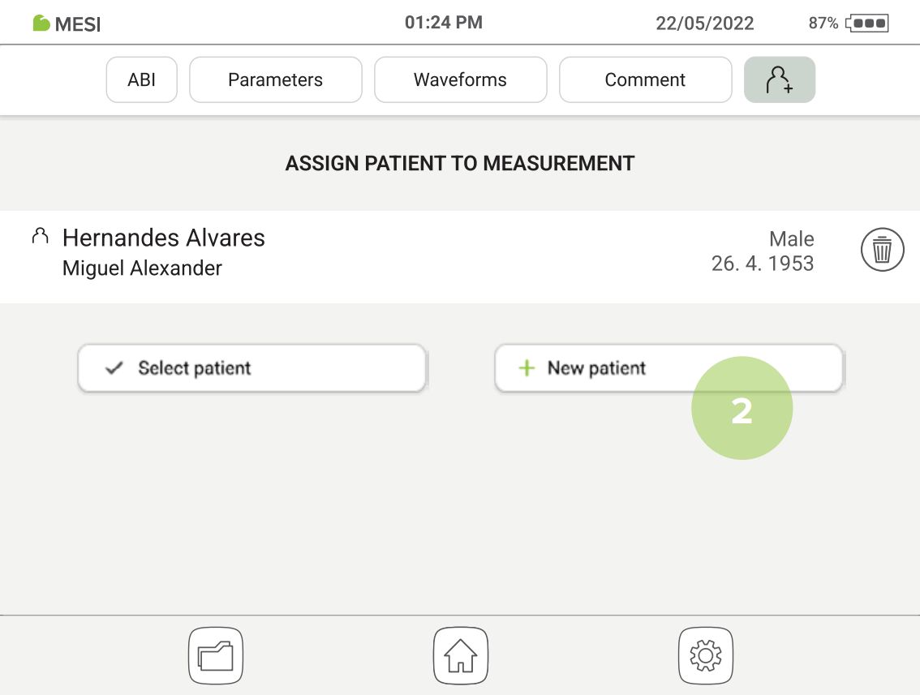View the Waveforms tab
This screenshot has width=920, height=695.
coord(460,79)
